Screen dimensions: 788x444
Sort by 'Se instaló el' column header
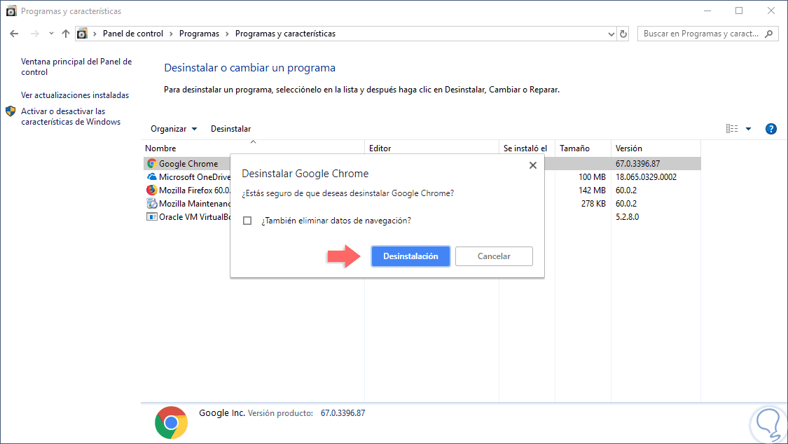click(x=525, y=148)
